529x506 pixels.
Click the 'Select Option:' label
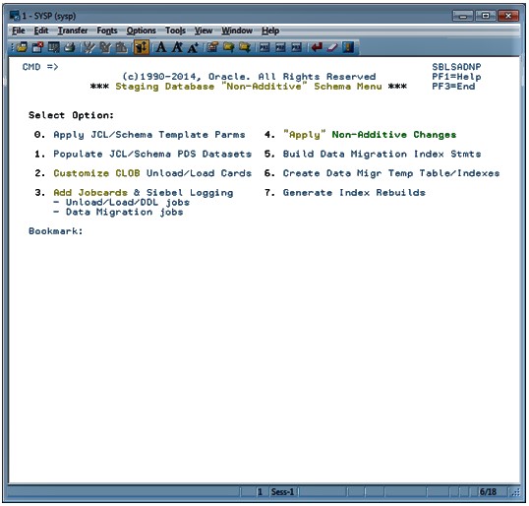(71, 115)
